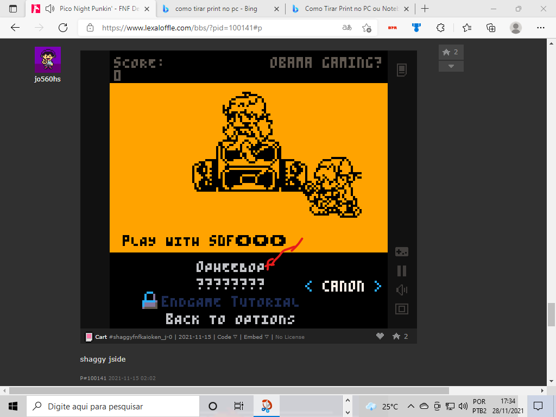Open the browser profile avatar

click(x=516, y=28)
